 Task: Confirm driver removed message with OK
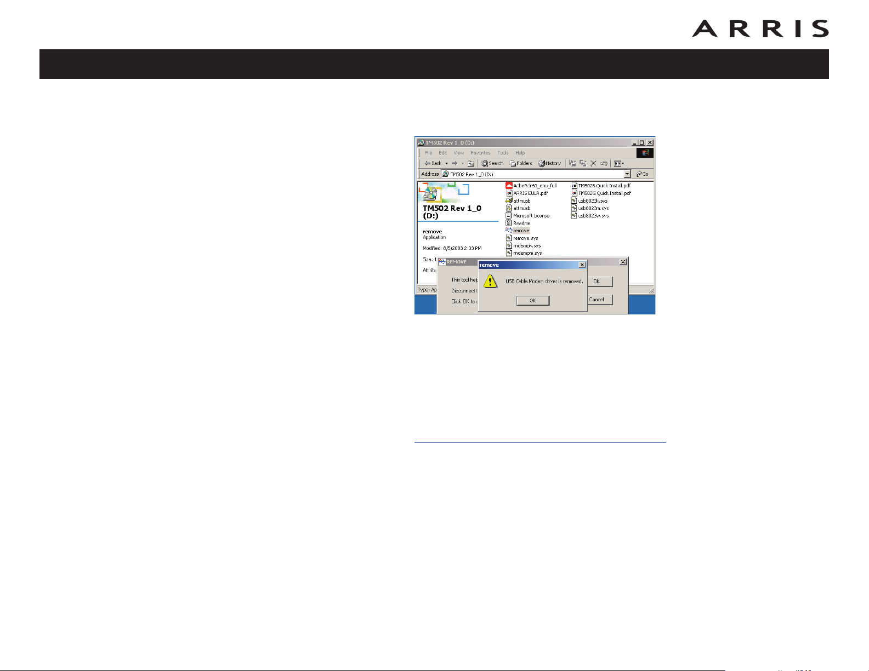point(532,301)
